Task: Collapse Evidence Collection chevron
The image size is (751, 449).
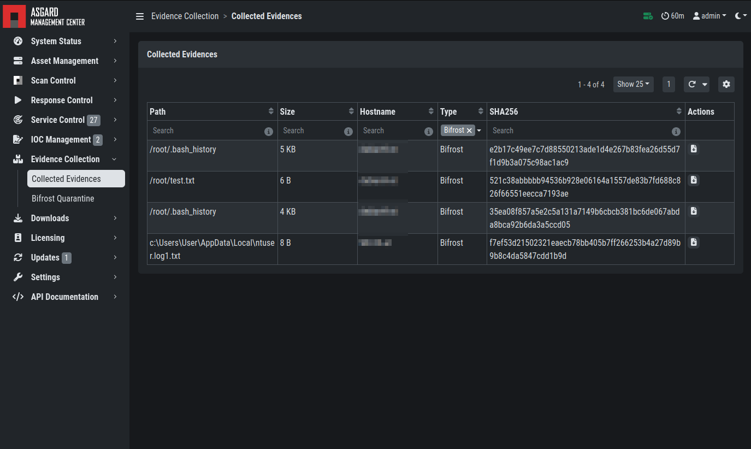Action: tap(114, 159)
